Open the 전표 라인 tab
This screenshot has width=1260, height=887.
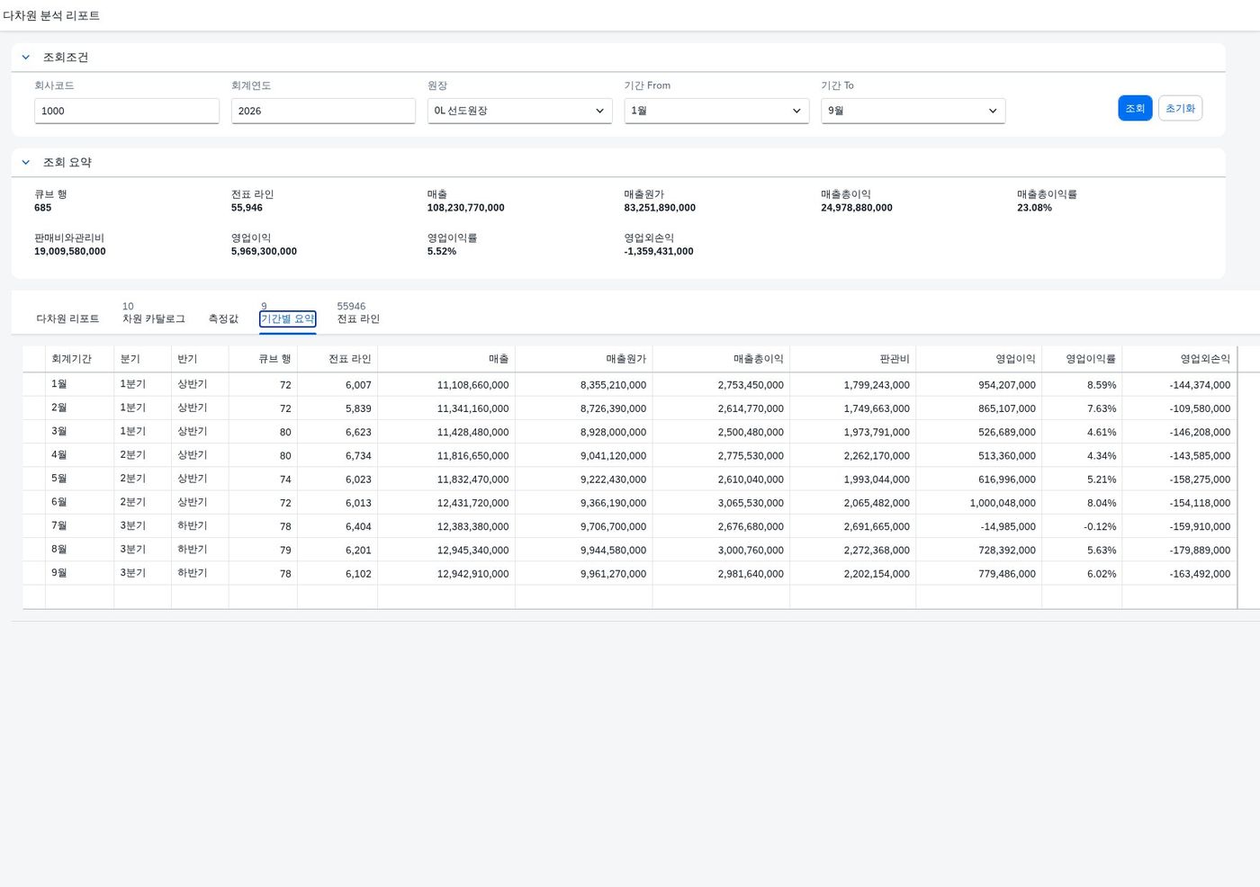pyautogui.click(x=358, y=318)
